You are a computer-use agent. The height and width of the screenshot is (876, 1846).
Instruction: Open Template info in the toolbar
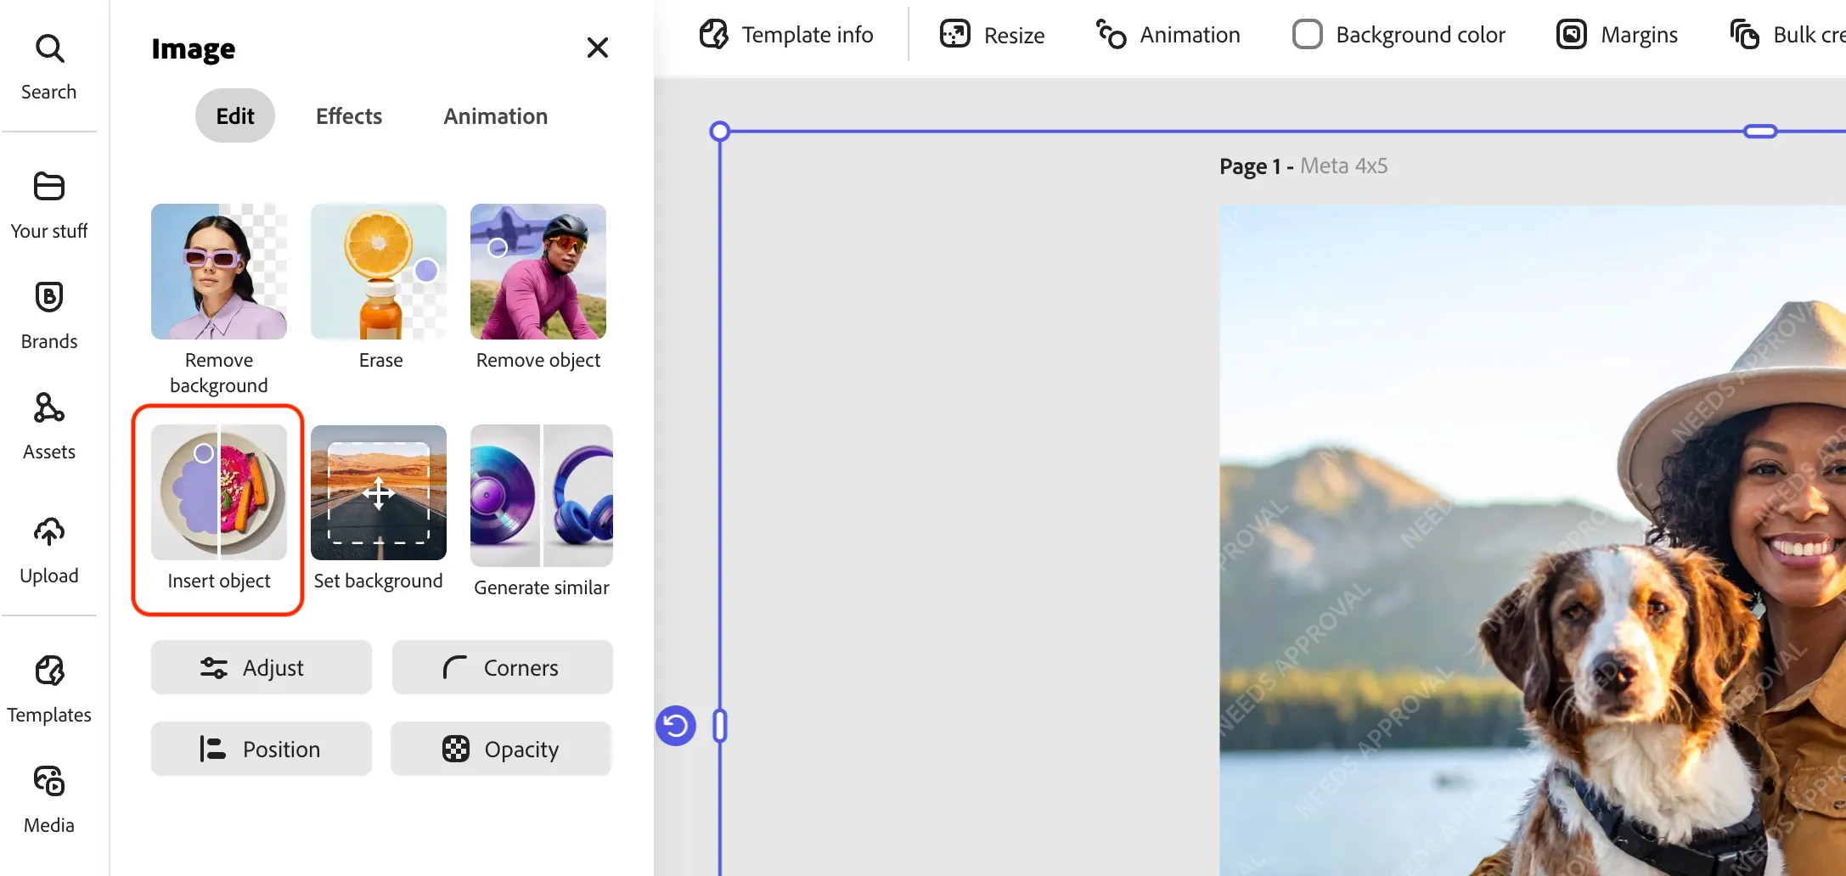[x=786, y=35]
